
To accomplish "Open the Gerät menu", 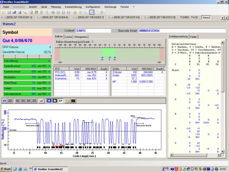I will [44, 7].
